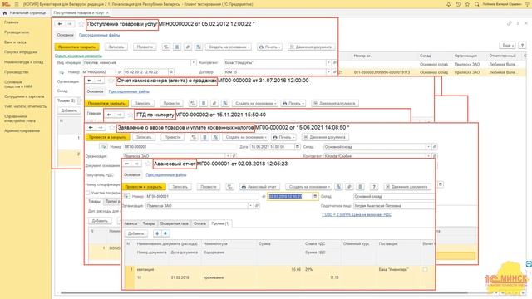Open calendar picker in Заявление о ввозе date field
This screenshot has height=299, width=532.
click(x=298, y=146)
